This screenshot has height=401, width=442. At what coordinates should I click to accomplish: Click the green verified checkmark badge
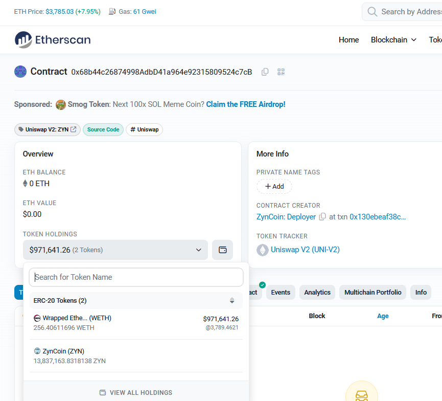pos(263,285)
